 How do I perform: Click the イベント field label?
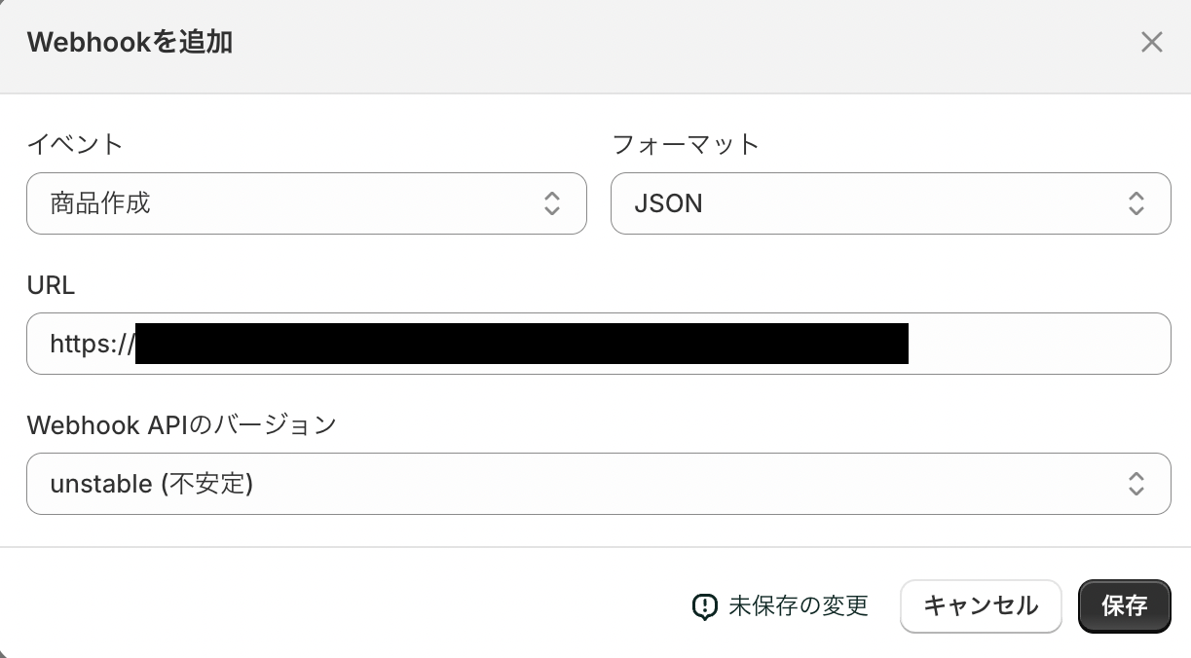75,144
